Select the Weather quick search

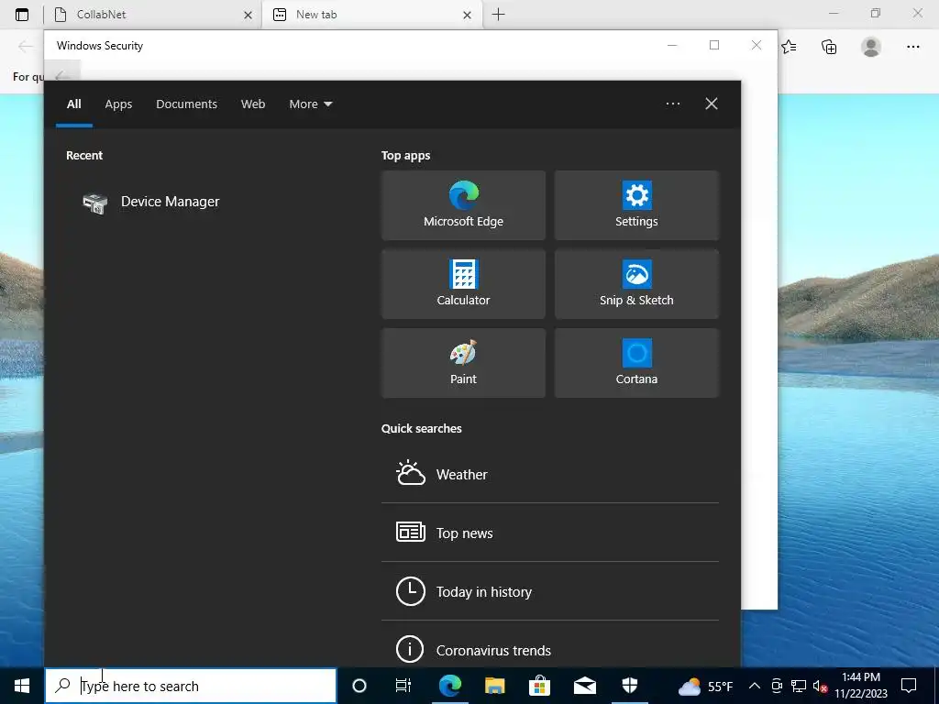coord(550,474)
